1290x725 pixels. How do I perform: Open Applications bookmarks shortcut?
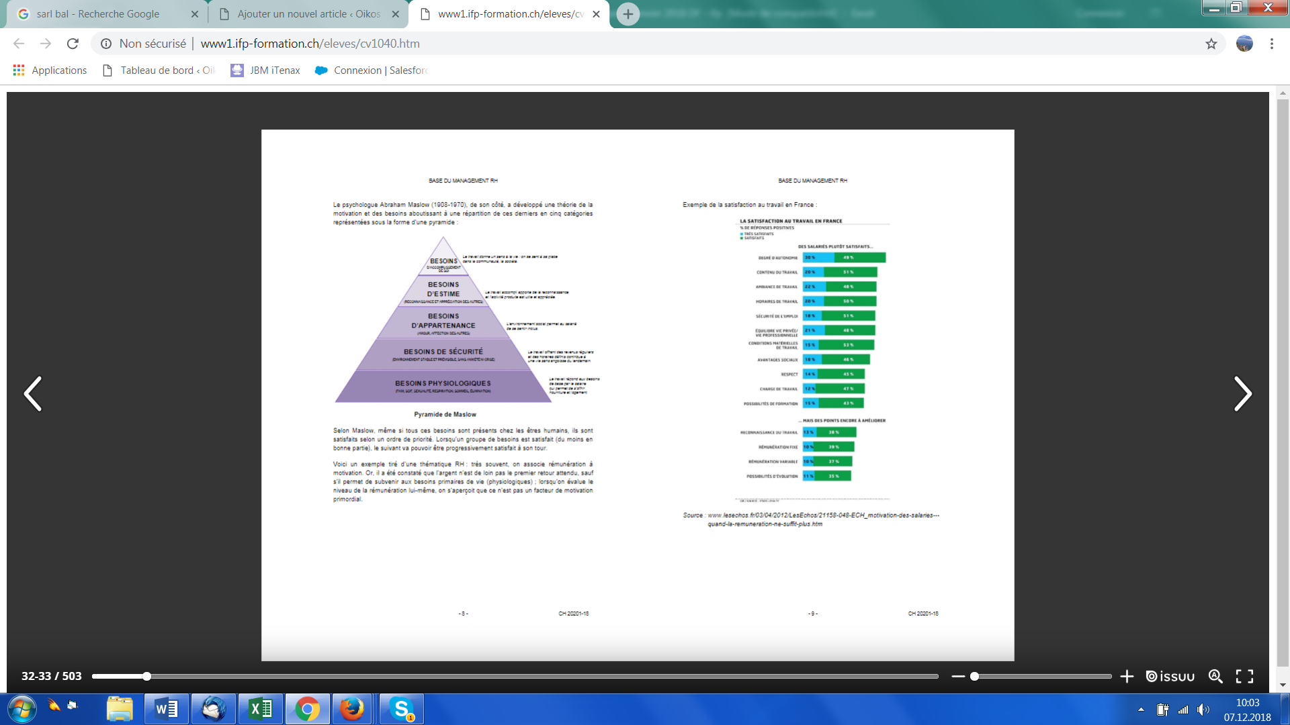point(50,70)
